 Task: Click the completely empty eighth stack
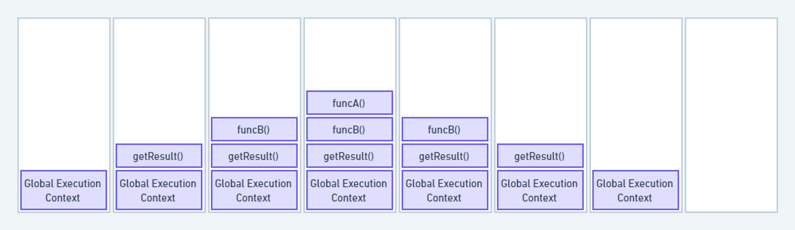(731, 115)
